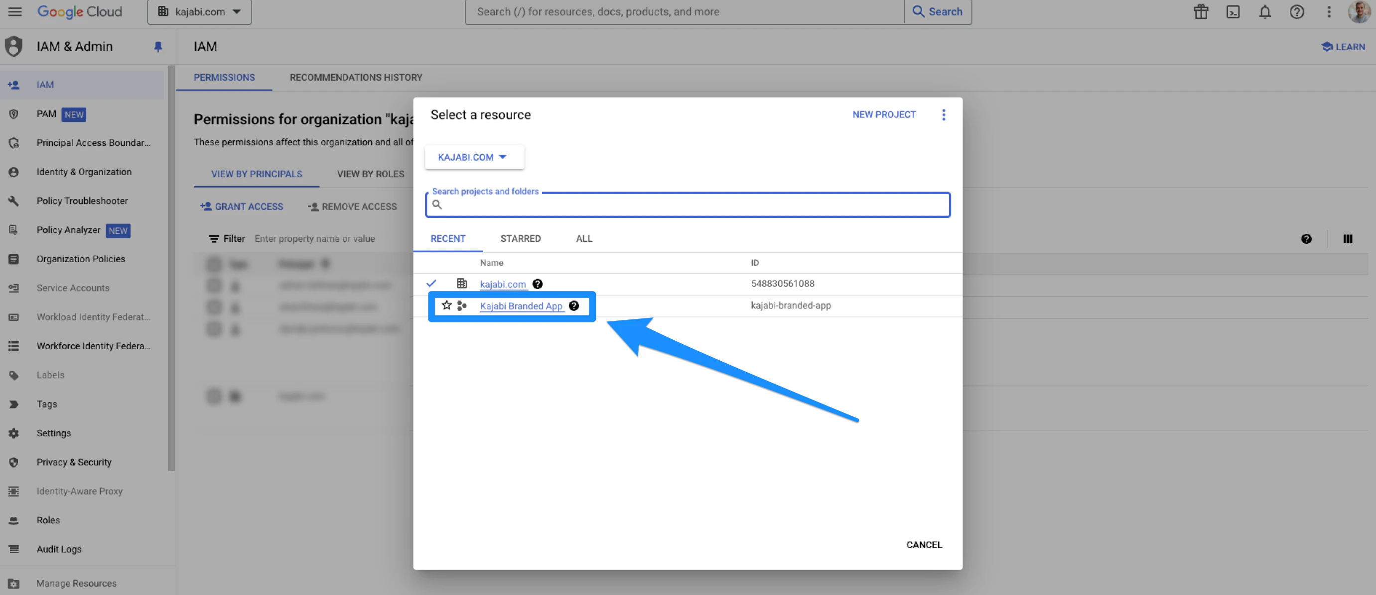This screenshot has height=595, width=1376.
Task: Open the top-right three-dot settings menu
Action: [x=1329, y=12]
